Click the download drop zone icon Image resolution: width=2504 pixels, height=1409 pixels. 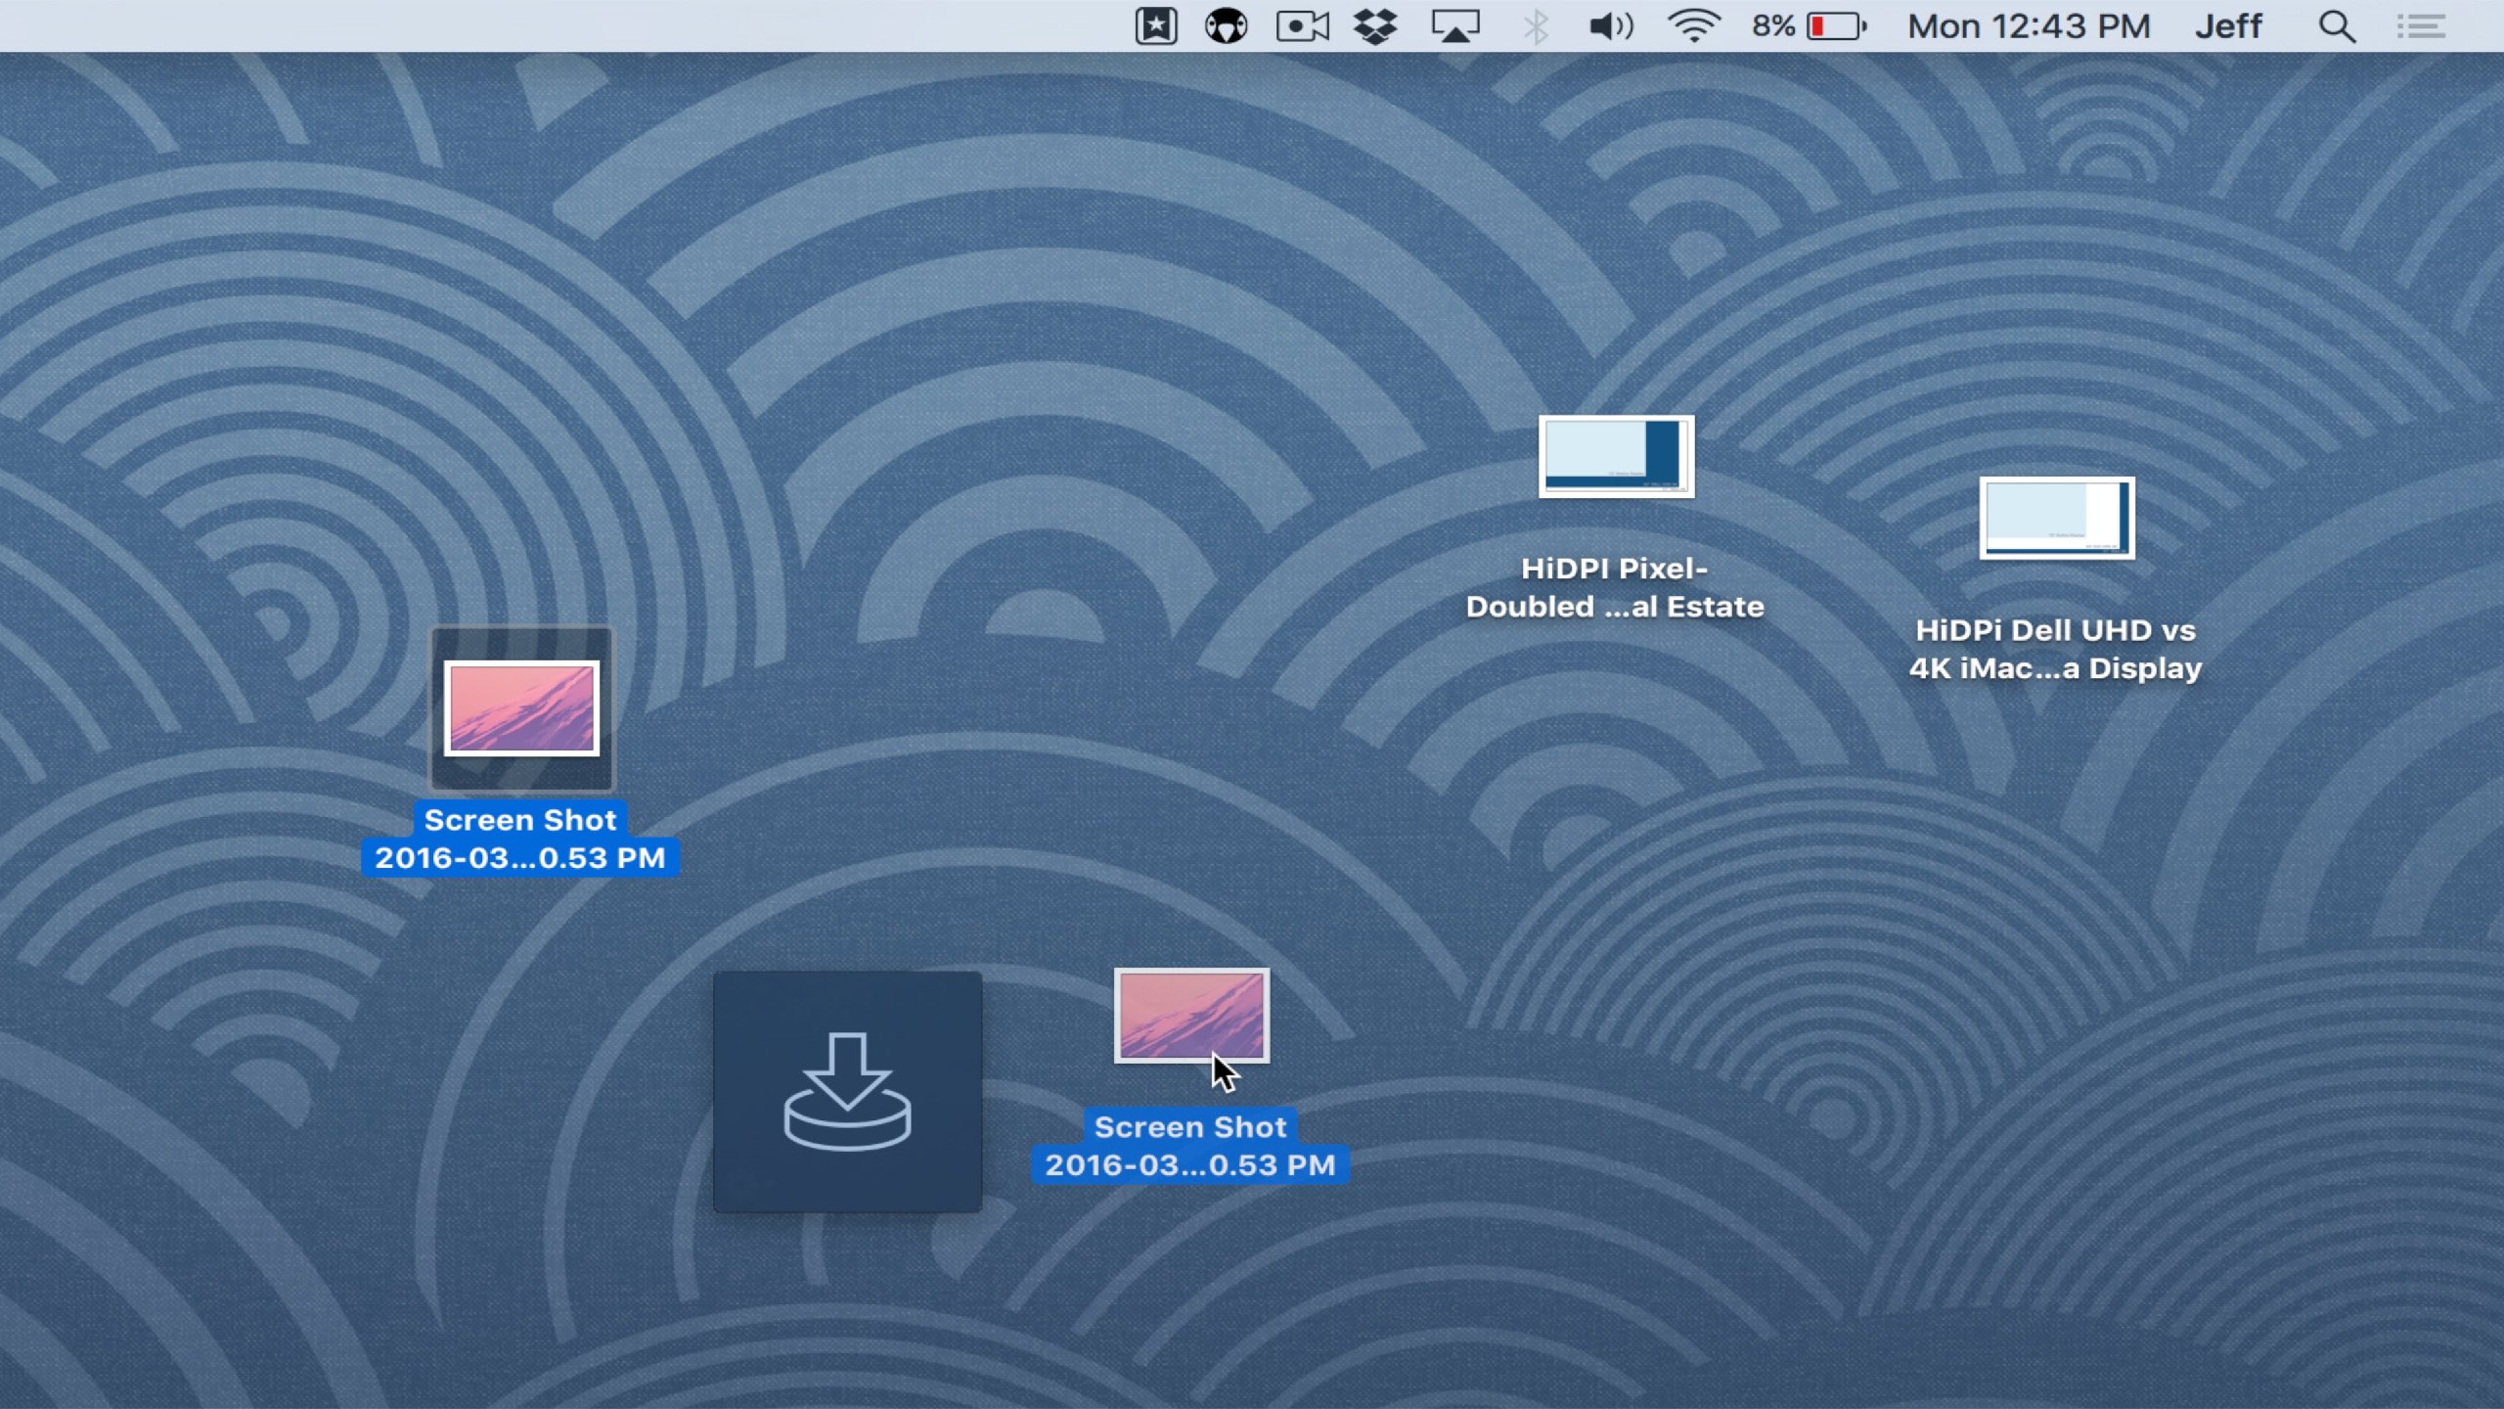pos(848,1092)
